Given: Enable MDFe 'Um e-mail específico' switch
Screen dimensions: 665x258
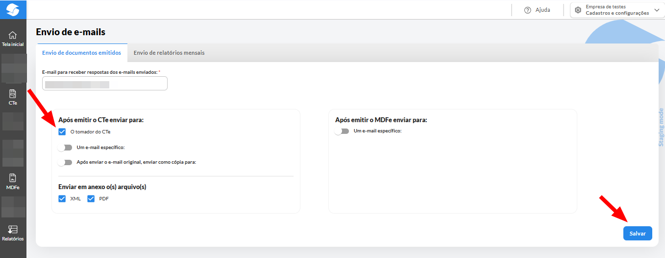Looking at the screenshot, I should (x=342, y=131).
